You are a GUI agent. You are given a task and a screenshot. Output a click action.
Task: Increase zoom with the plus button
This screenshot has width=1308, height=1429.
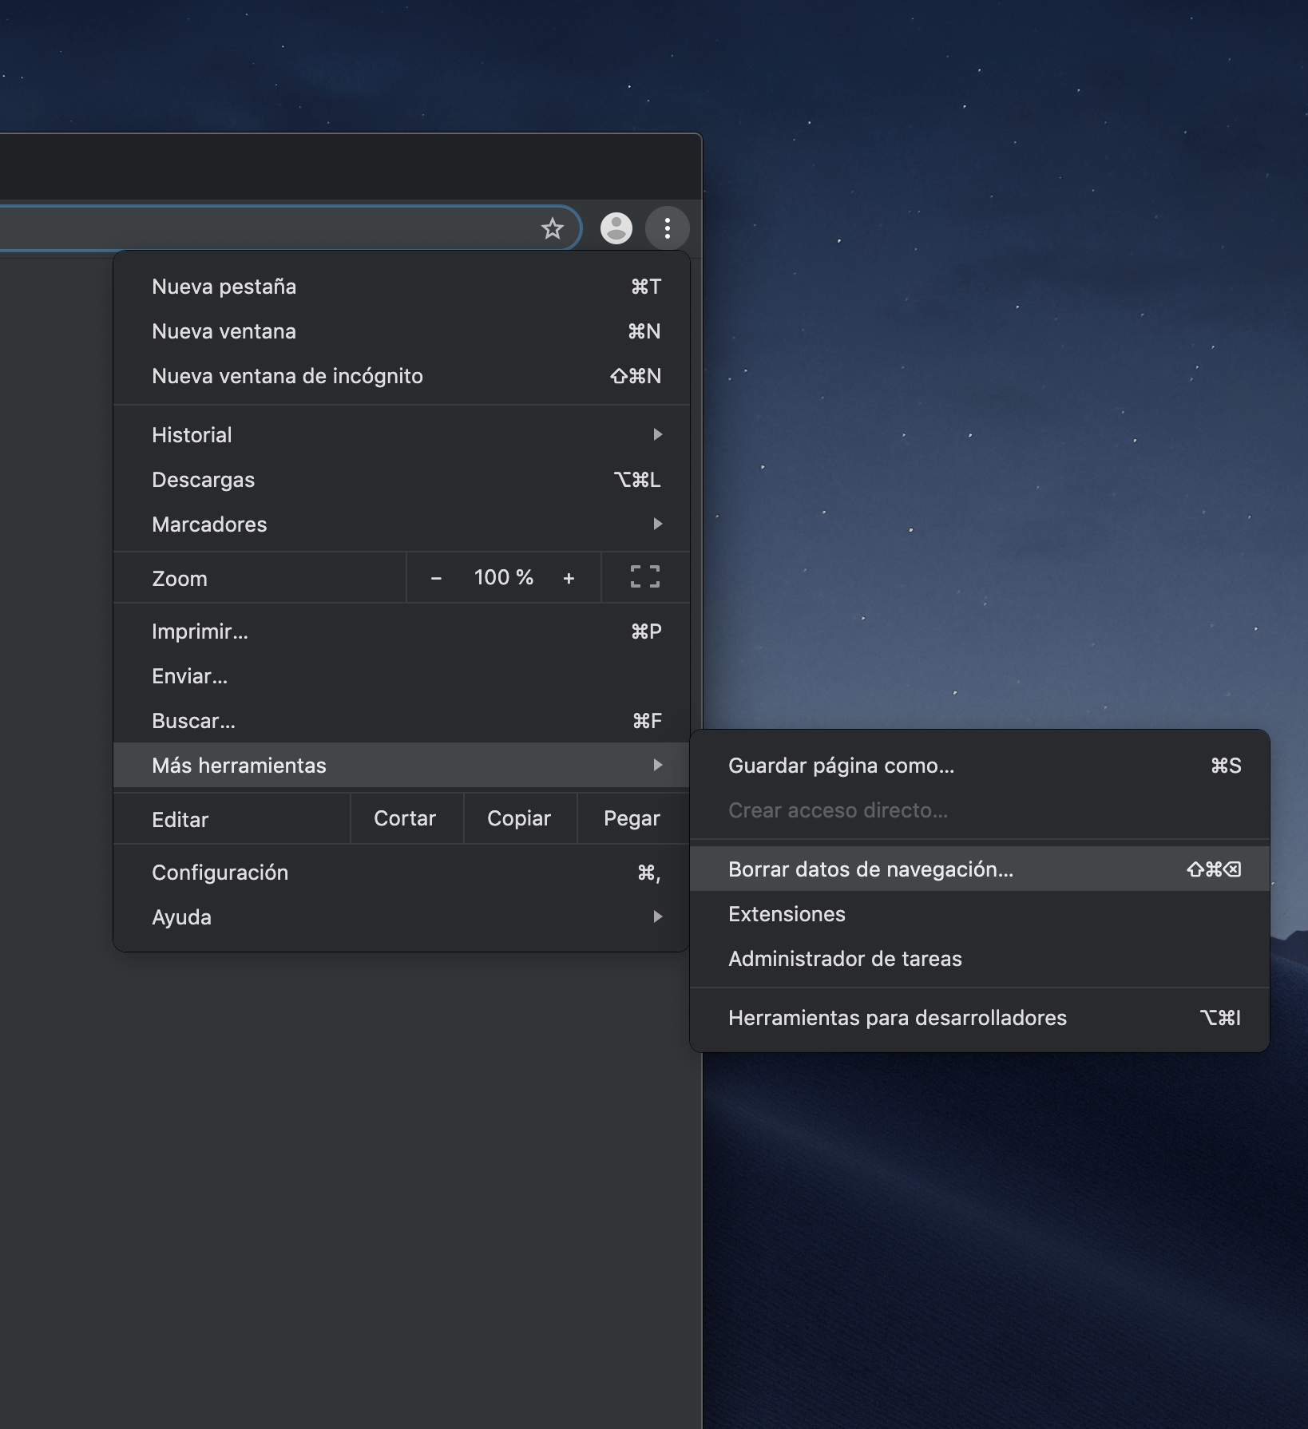coord(569,578)
